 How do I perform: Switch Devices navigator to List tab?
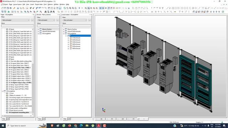(43, 119)
